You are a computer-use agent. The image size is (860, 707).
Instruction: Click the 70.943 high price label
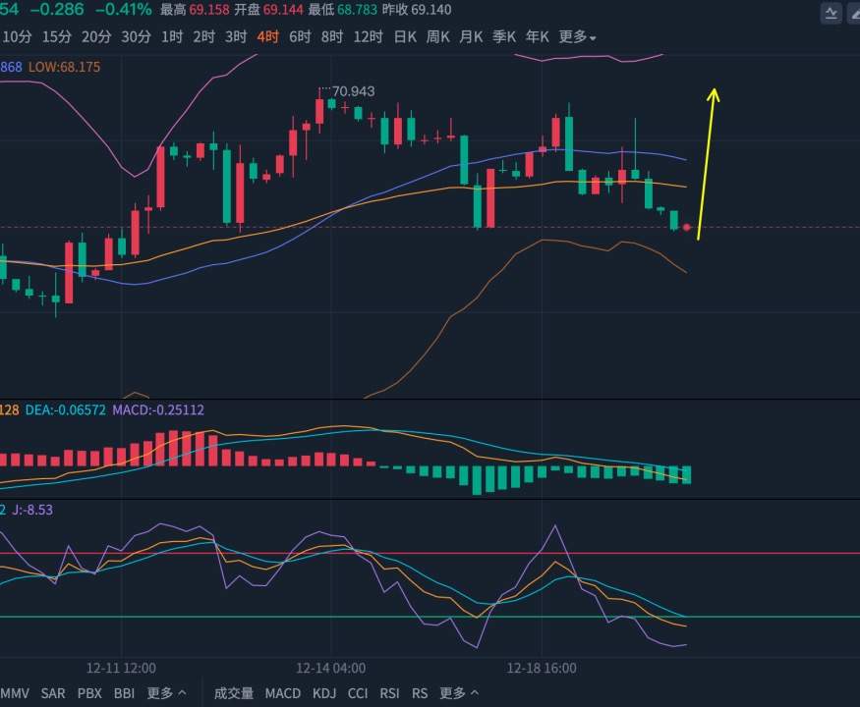tap(354, 91)
